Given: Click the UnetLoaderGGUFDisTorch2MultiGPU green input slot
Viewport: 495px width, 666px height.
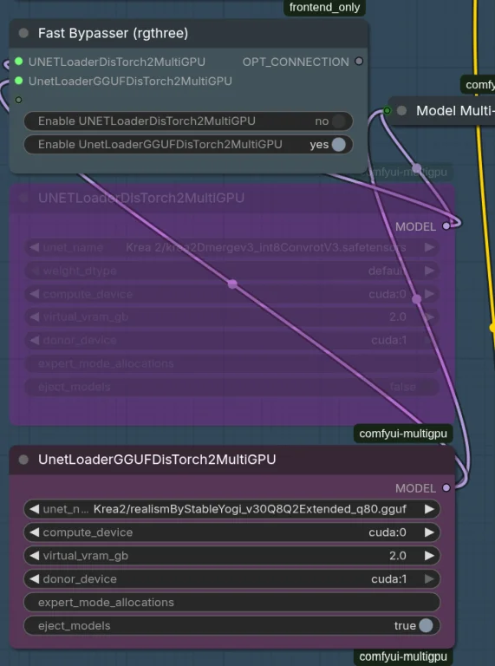Looking at the screenshot, I should [19, 81].
